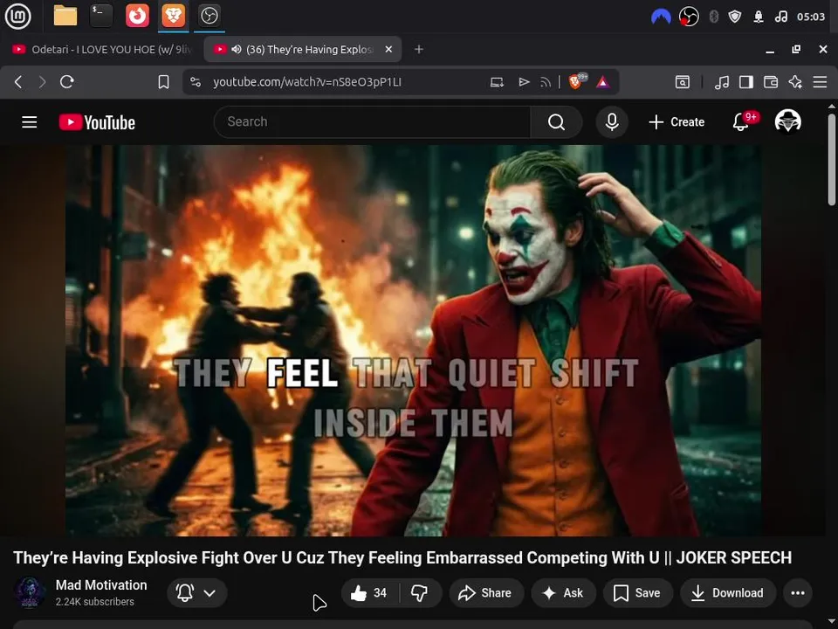The image size is (838, 629).
Task: Open the Brave Shields lion icon
Action: (577, 81)
